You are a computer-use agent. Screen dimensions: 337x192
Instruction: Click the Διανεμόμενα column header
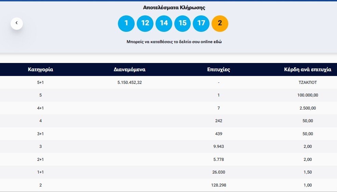click(130, 69)
